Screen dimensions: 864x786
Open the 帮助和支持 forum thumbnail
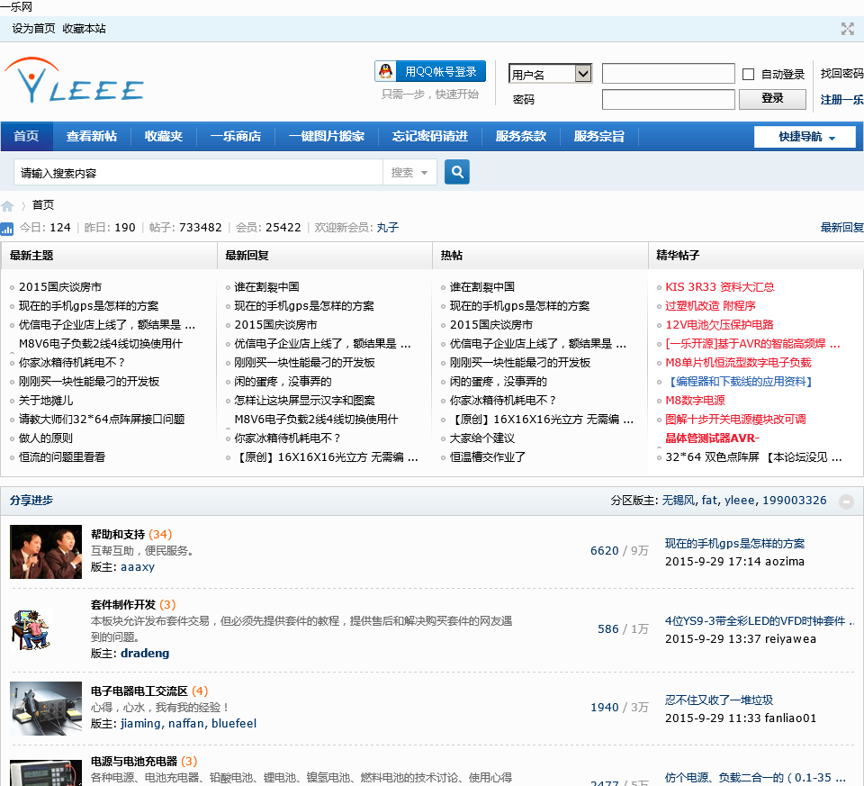click(46, 552)
